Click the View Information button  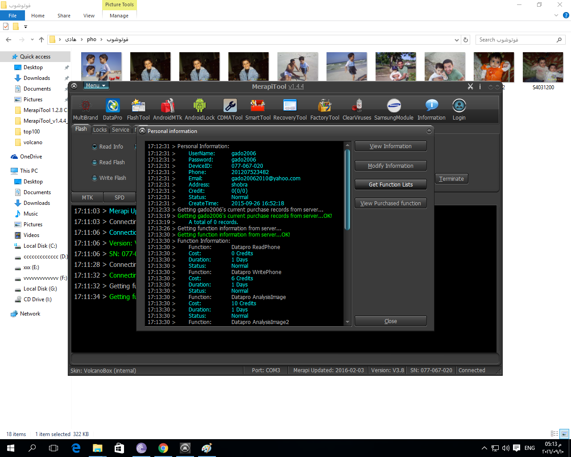tap(391, 146)
